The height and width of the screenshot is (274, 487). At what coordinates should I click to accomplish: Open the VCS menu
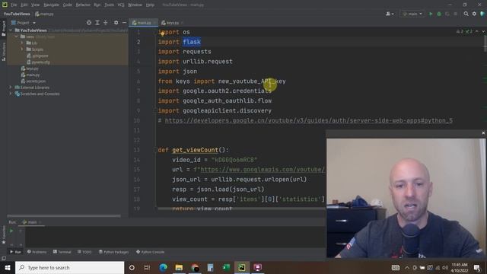tap(121, 5)
